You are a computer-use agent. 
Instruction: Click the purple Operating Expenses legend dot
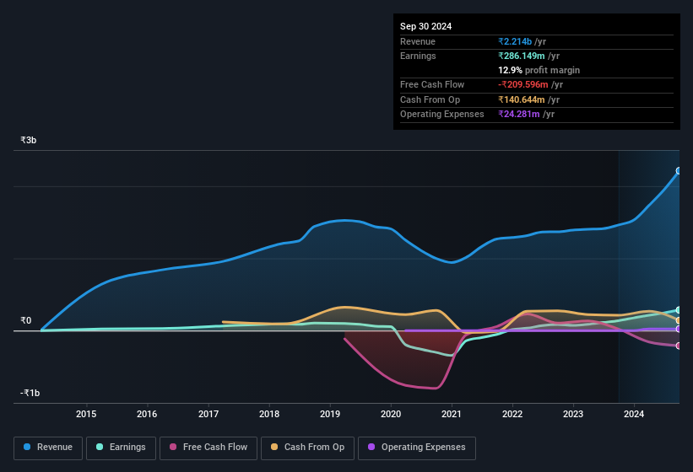(372, 447)
